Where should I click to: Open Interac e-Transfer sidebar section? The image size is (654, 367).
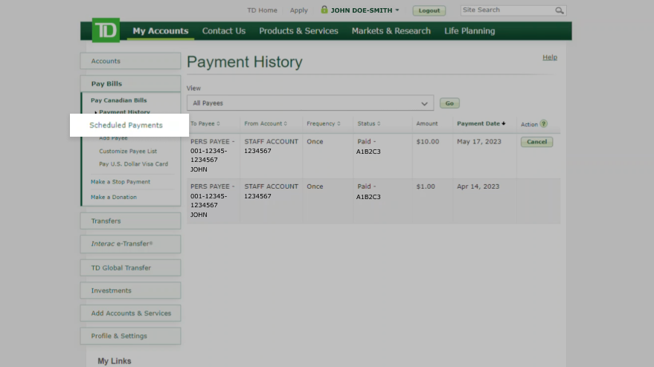pyautogui.click(x=130, y=244)
